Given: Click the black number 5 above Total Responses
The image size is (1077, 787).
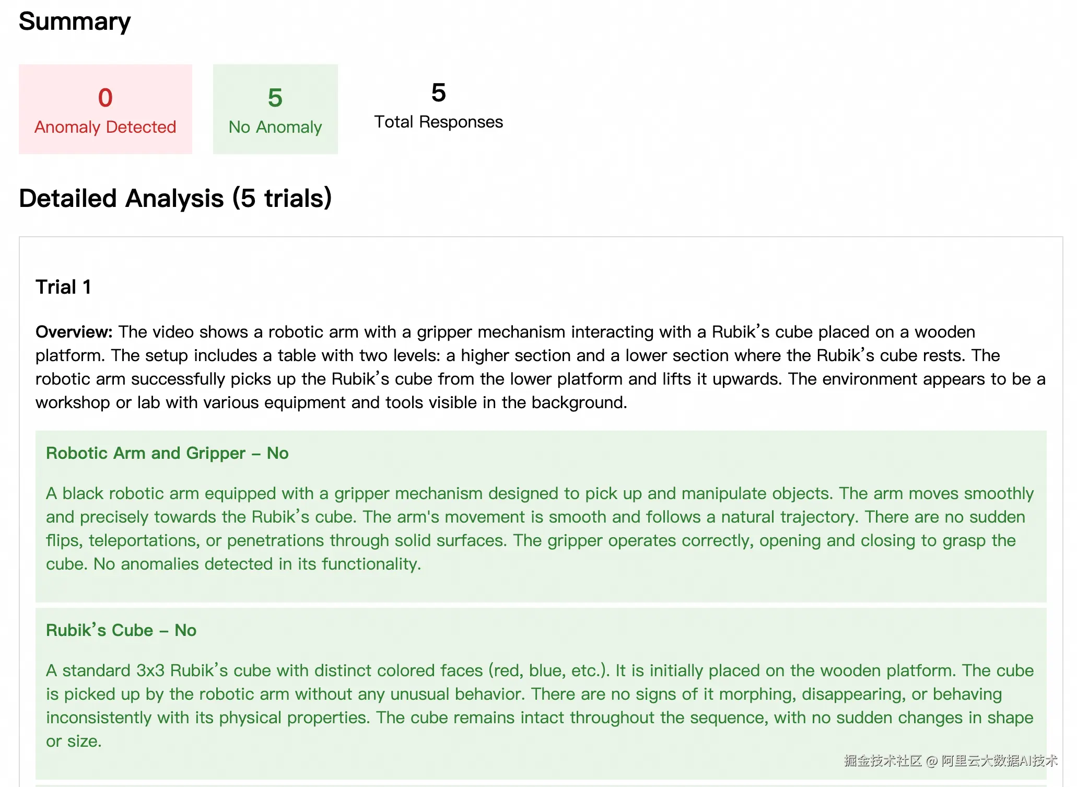Looking at the screenshot, I should click(x=439, y=92).
